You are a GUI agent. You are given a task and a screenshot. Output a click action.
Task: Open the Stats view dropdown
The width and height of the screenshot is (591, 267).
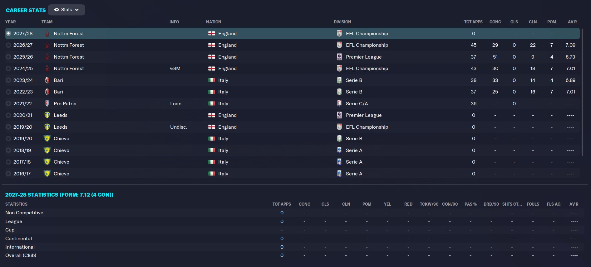click(x=66, y=10)
